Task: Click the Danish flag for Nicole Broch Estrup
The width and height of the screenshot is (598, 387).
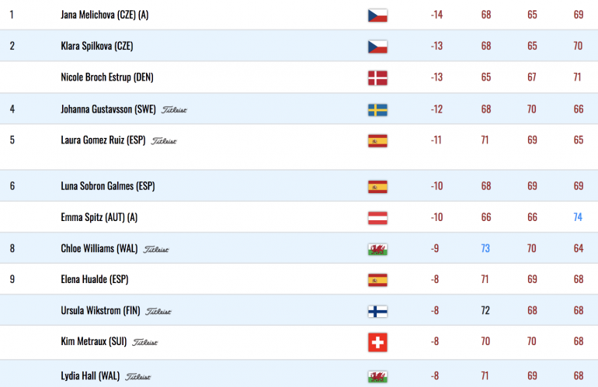Action: pos(377,78)
